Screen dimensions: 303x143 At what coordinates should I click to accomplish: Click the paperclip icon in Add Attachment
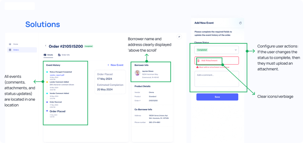click(x=198, y=60)
